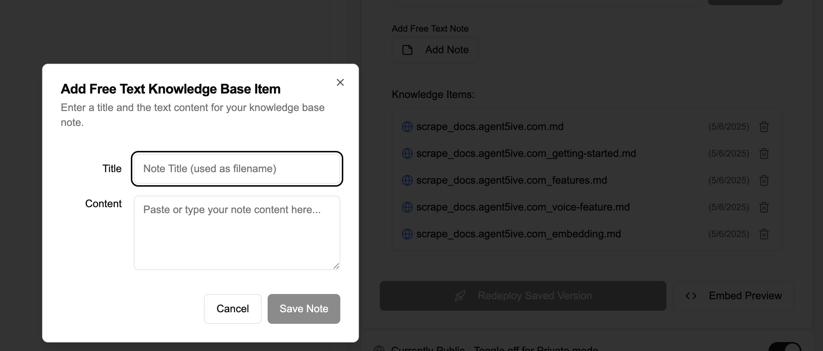Image resolution: width=823 pixels, height=351 pixels.
Task: Click the Add Note document icon
Action: pos(407,50)
